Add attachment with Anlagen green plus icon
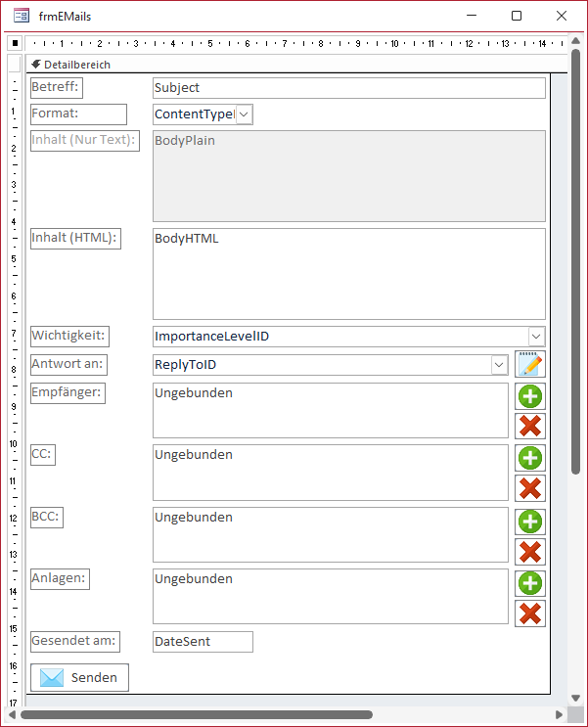 point(530,583)
